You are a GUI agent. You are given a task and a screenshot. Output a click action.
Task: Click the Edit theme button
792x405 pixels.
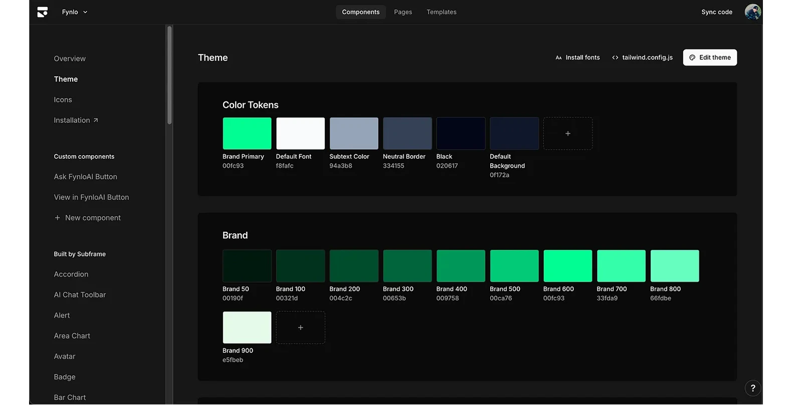click(x=709, y=58)
